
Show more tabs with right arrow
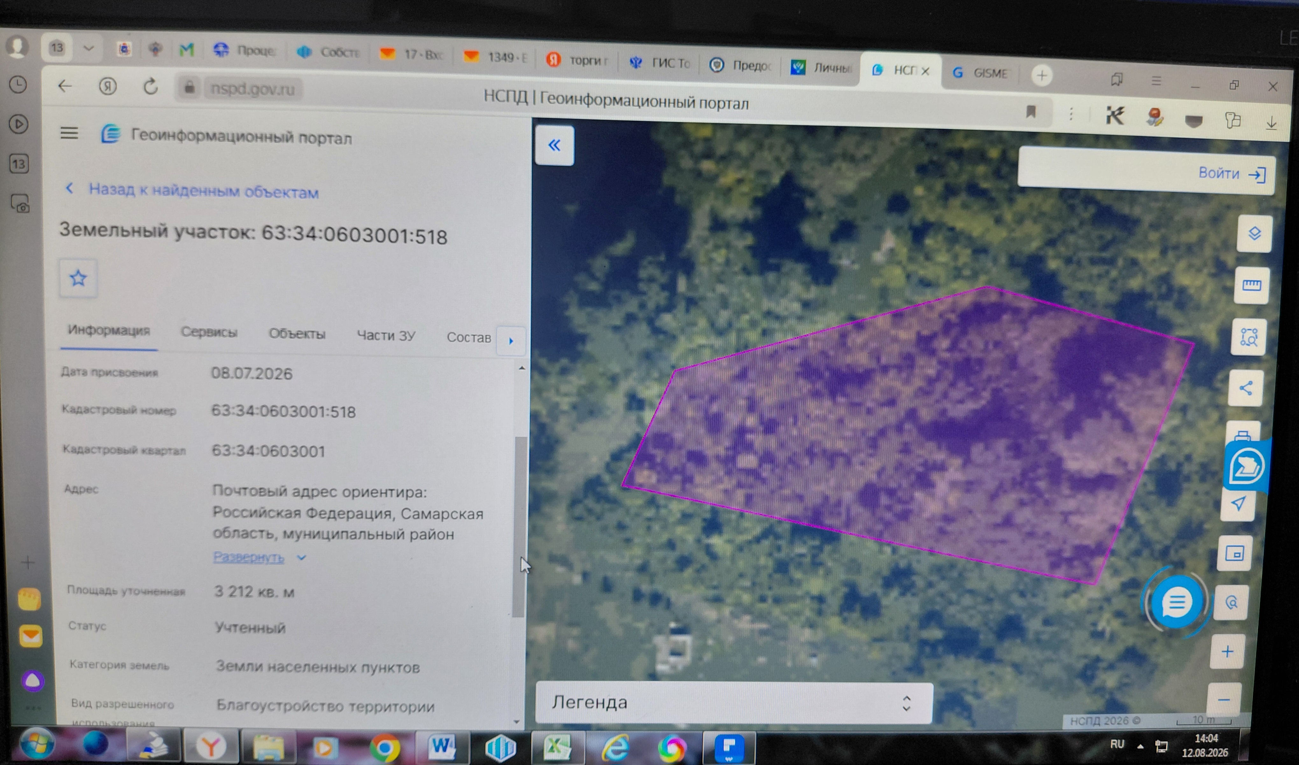point(511,341)
